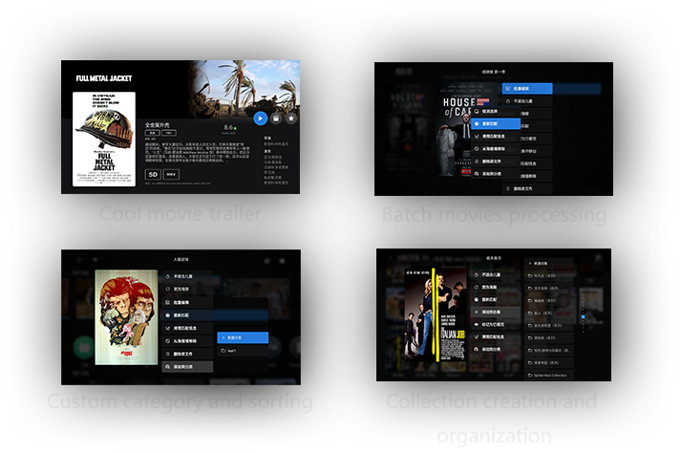
Task: Choose highlighted 重新匹配 in House of Cards front menu
Action: tap(496, 124)
